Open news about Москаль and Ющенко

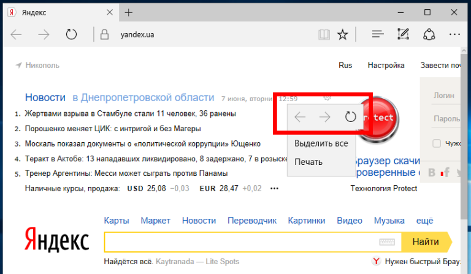[x=143, y=144]
